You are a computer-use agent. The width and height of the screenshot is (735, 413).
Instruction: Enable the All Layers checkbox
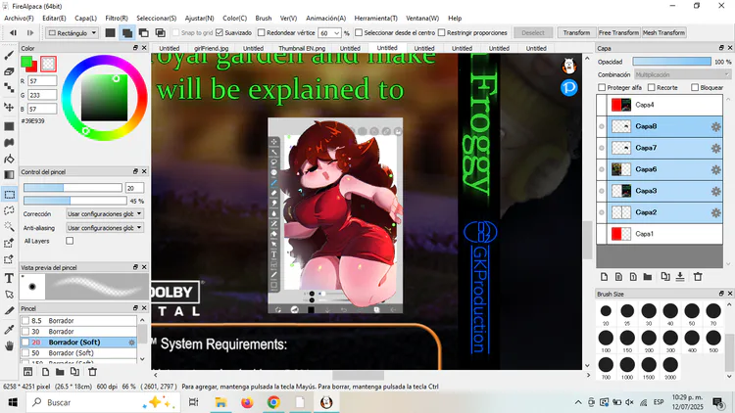tap(70, 241)
